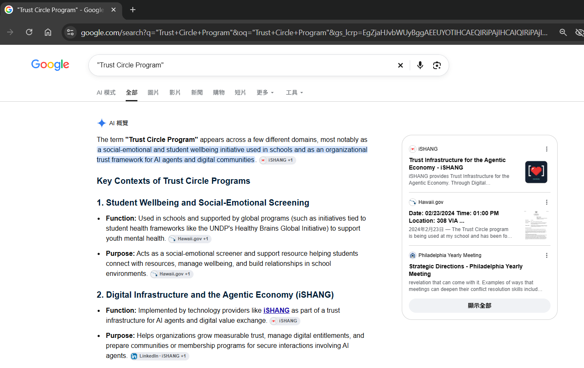Open Trust Infrastructure for the Agentic Economy link
The height and width of the screenshot is (368, 584).
tap(457, 164)
